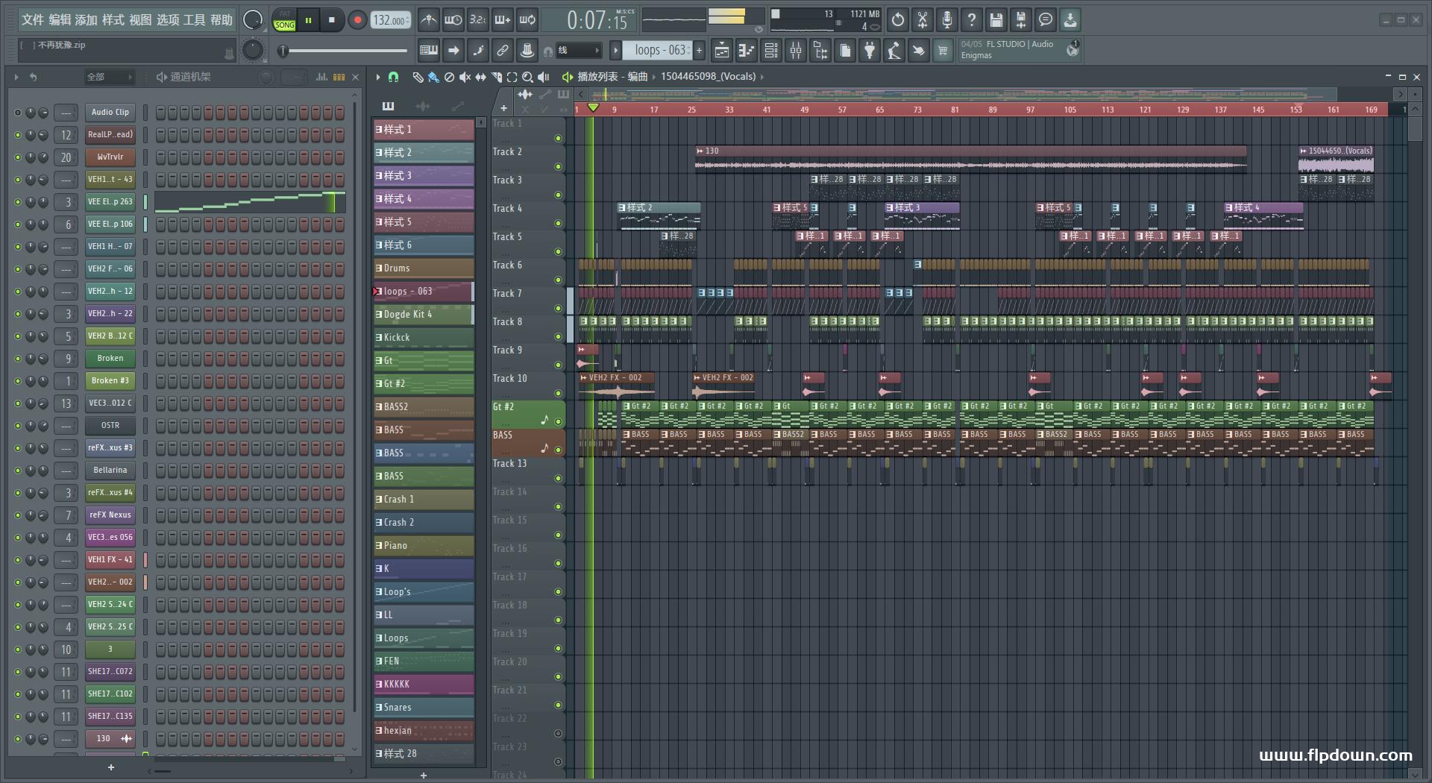Select the RealLP..ead channel button
Image resolution: width=1432 pixels, height=783 pixels.
click(x=110, y=135)
